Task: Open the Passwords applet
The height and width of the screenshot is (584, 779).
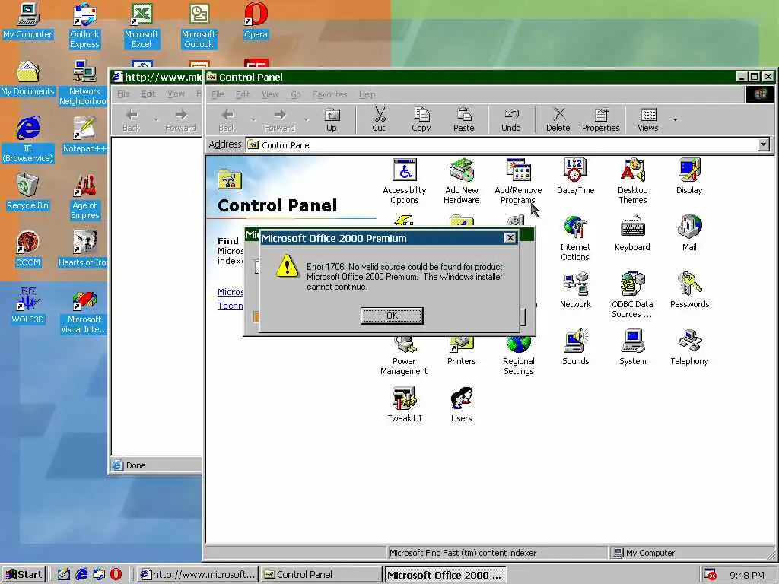Action: (689, 290)
